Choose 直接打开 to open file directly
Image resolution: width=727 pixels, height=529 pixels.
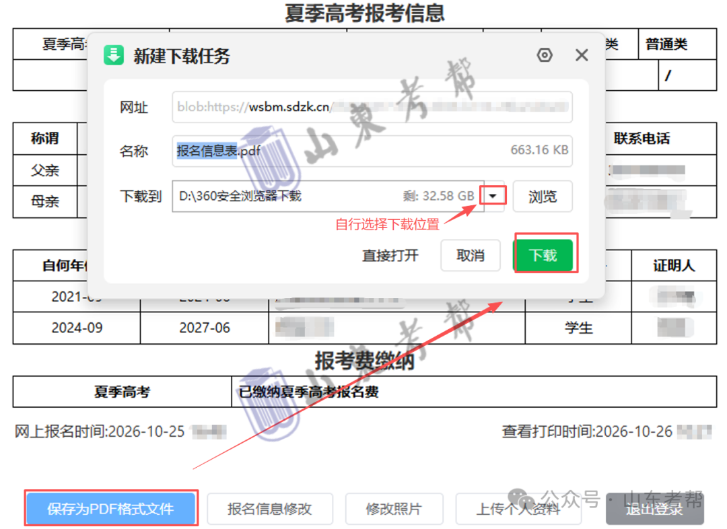pos(390,256)
